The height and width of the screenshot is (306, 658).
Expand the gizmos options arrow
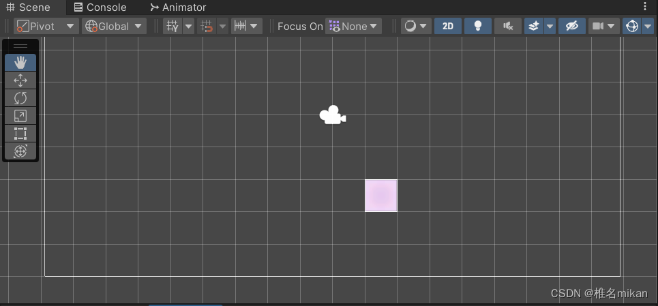(x=648, y=26)
